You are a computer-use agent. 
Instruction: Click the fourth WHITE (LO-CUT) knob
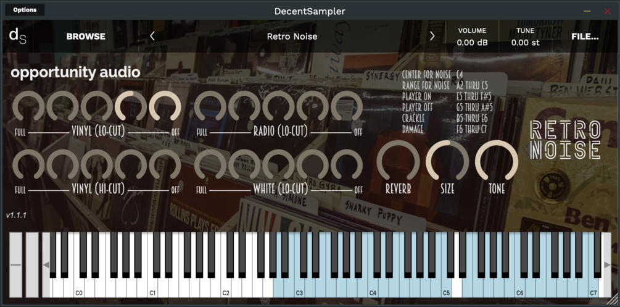click(313, 165)
